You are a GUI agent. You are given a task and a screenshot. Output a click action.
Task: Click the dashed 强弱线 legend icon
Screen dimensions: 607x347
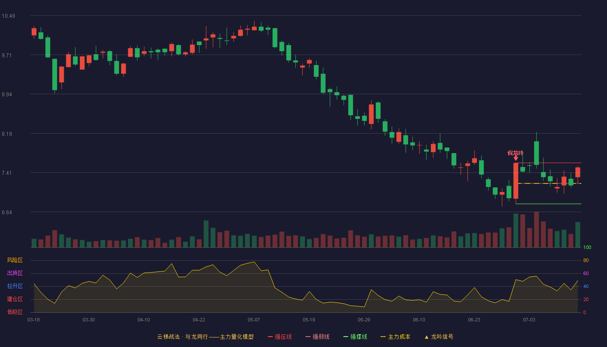[x=308, y=337]
